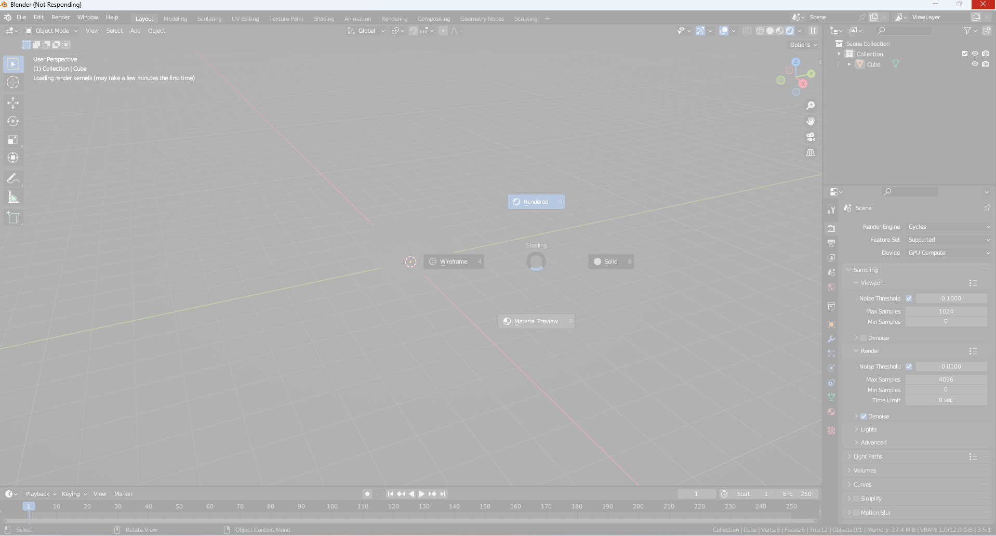Open the Modifiers wrench tab

[831, 339]
